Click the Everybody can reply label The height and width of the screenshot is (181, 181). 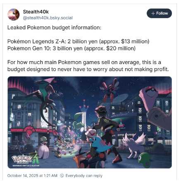point(84,176)
